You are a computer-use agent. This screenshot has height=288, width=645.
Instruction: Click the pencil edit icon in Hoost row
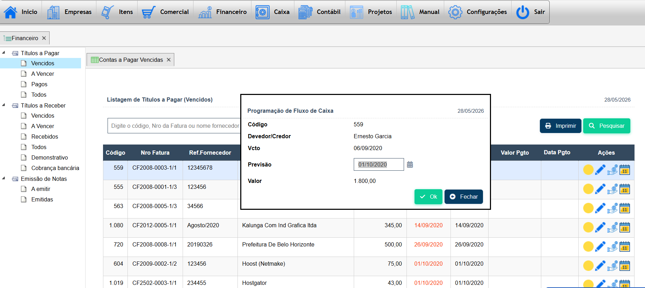coord(600,266)
